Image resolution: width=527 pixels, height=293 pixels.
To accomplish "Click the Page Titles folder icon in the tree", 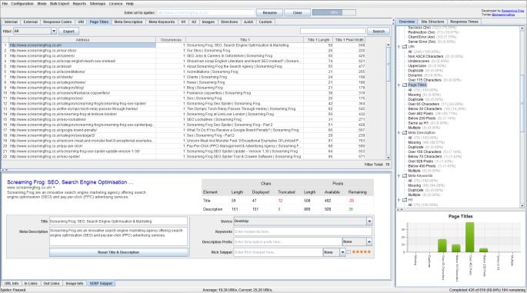I will point(405,85).
